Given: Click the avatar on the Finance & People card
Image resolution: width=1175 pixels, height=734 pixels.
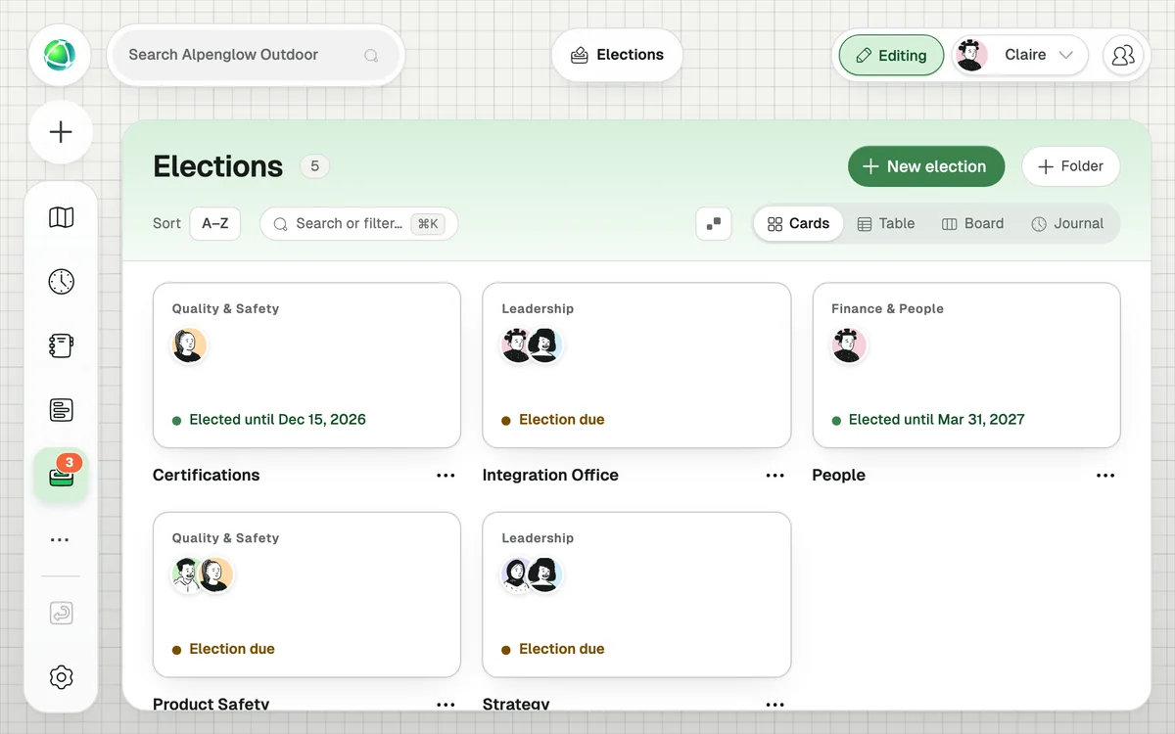Looking at the screenshot, I should coord(849,345).
